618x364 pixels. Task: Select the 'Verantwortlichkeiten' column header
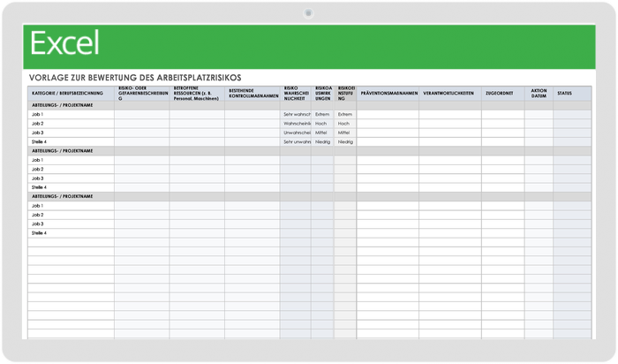click(450, 94)
